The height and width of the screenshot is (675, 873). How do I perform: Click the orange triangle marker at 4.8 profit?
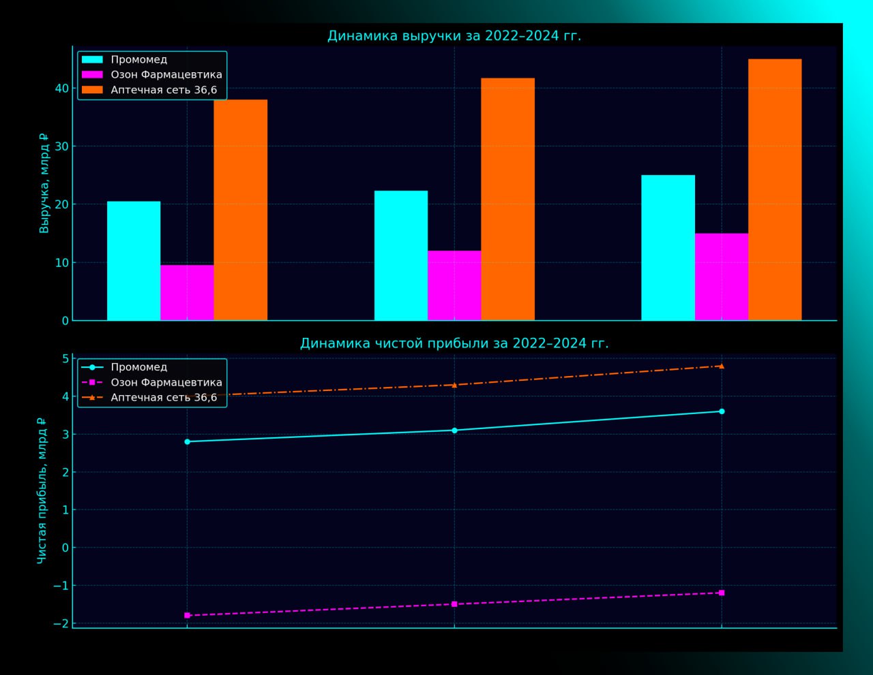pyautogui.click(x=722, y=366)
